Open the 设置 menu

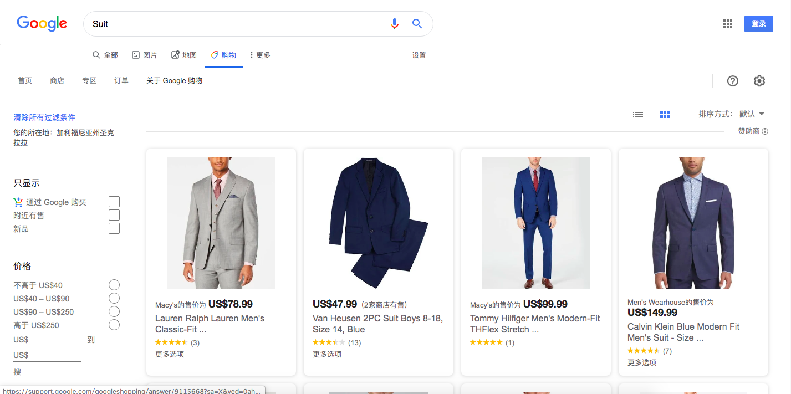click(419, 55)
